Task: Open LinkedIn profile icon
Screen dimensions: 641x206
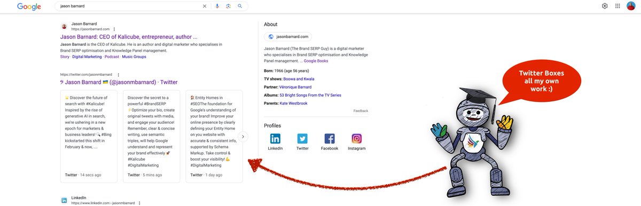Action: (275, 139)
